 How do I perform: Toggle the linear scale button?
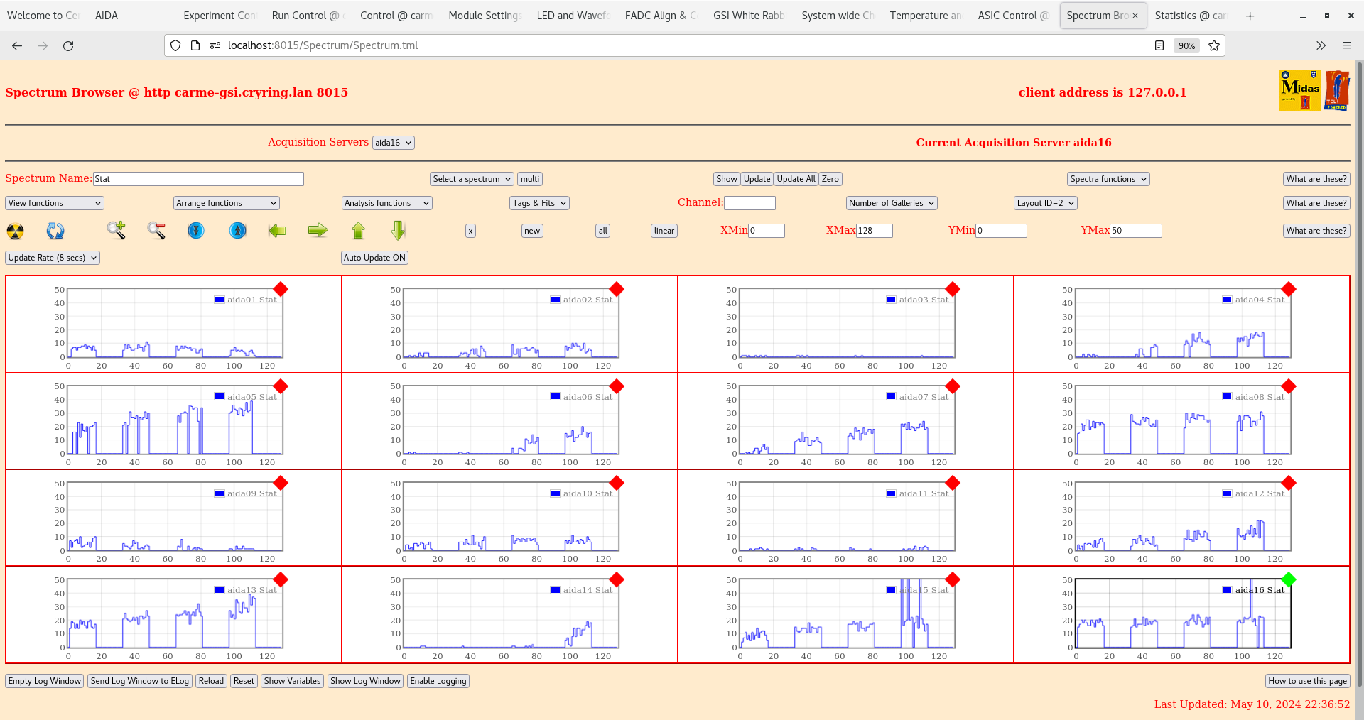pyautogui.click(x=663, y=230)
